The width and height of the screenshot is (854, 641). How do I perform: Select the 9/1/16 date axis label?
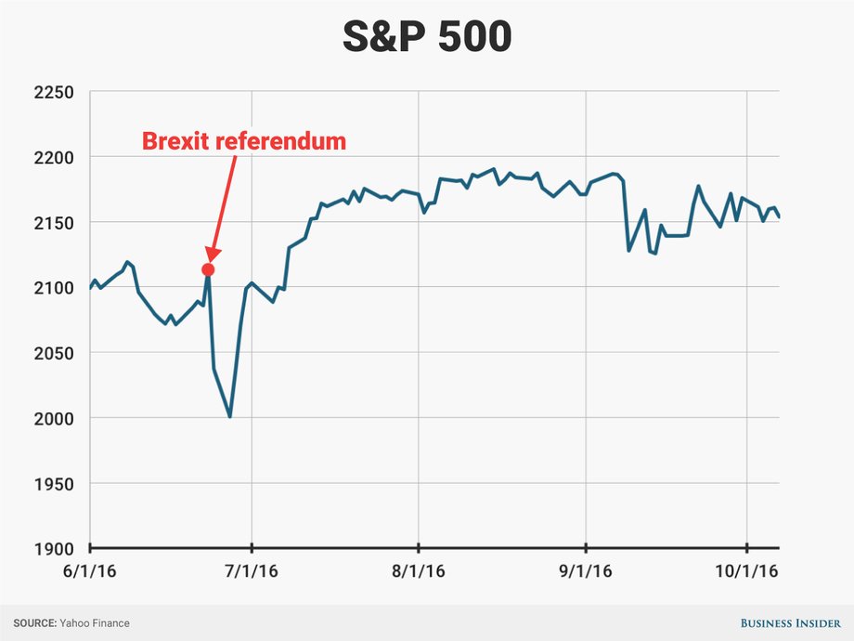pyautogui.click(x=586, y=570)
